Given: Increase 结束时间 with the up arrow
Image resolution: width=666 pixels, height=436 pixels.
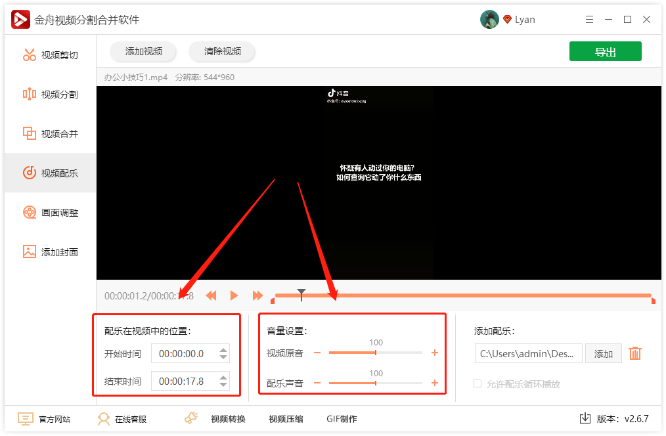Looking at the screenshot, I should coord(223,378).
